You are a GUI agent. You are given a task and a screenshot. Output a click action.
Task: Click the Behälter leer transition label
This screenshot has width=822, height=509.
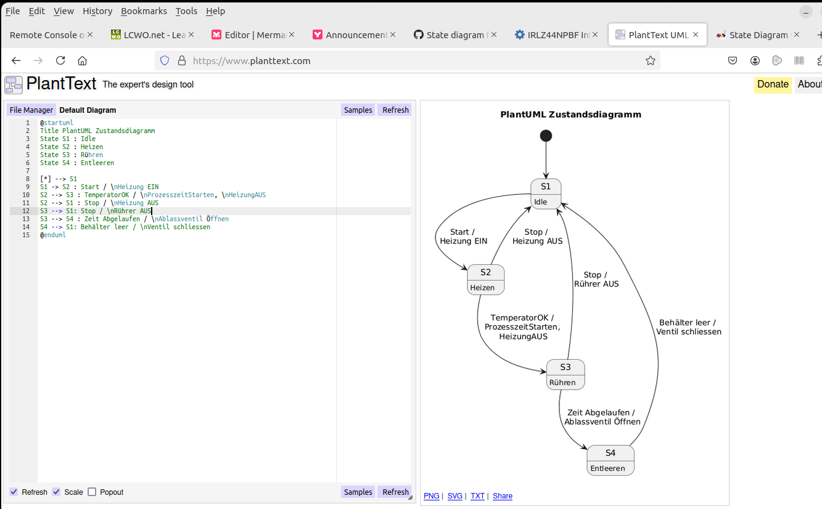689,327
